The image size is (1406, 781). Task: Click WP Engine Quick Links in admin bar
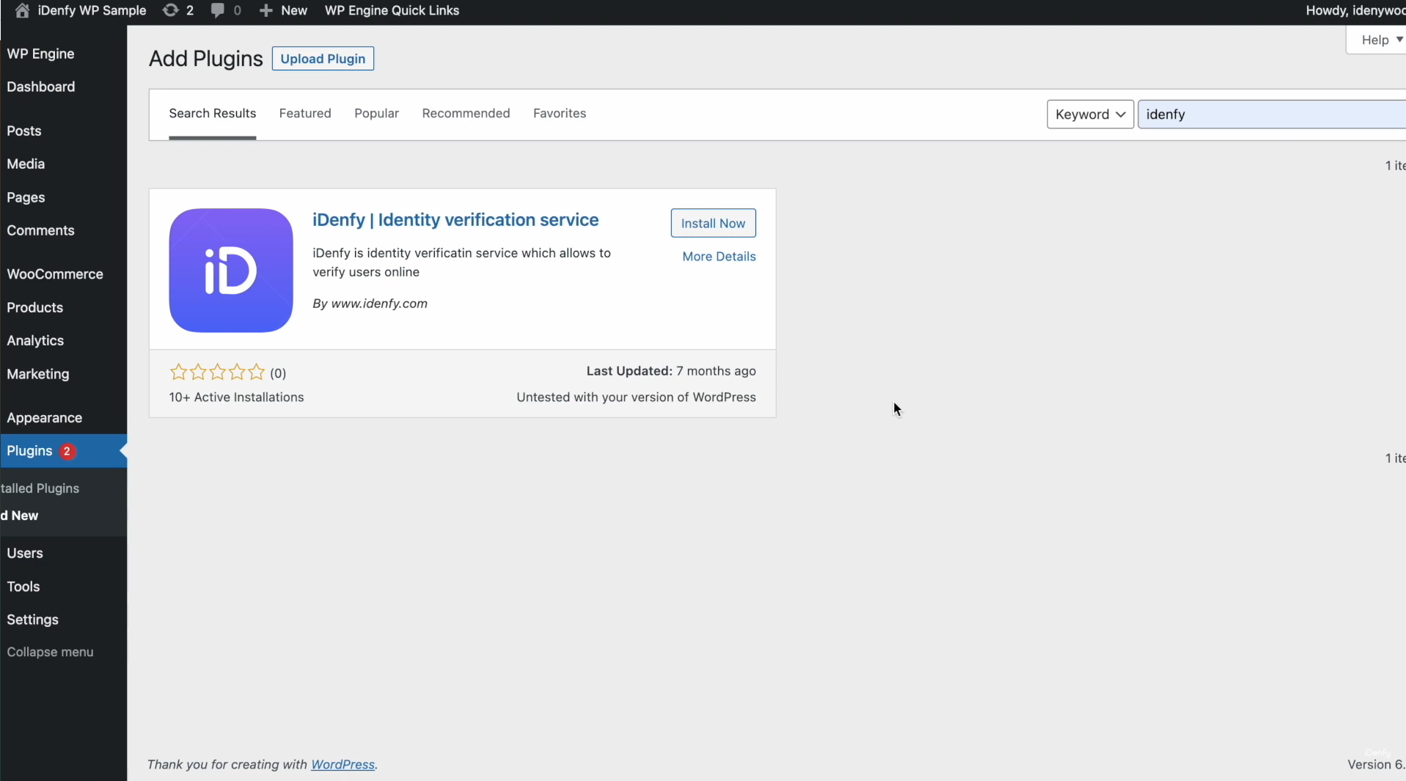[392, 10]
